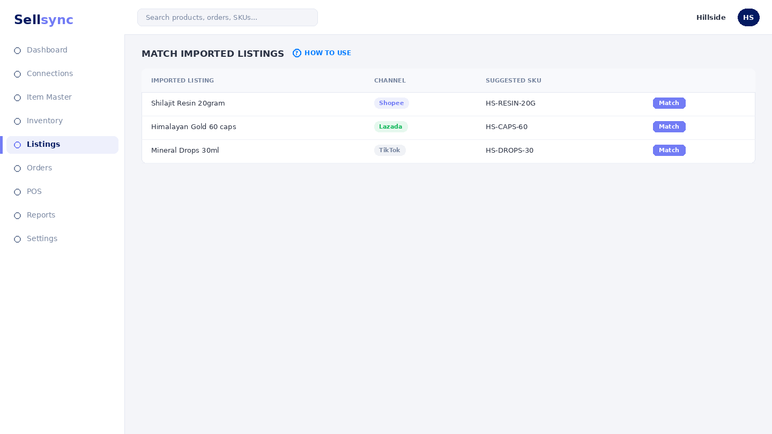Click the TikTok channel badge

point(390,151)
